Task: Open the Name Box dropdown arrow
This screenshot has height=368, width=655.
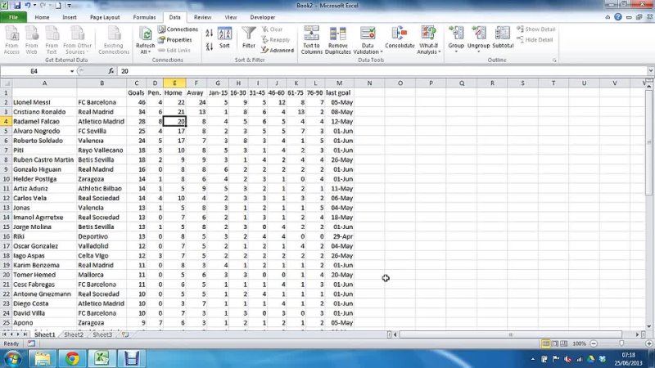Action: [72, 71]
